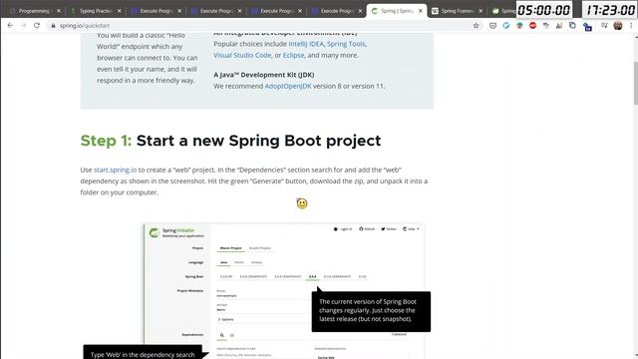Open the Chrome three-dot menu
Viewport: 638px width, 359px height.
[631, 26]
